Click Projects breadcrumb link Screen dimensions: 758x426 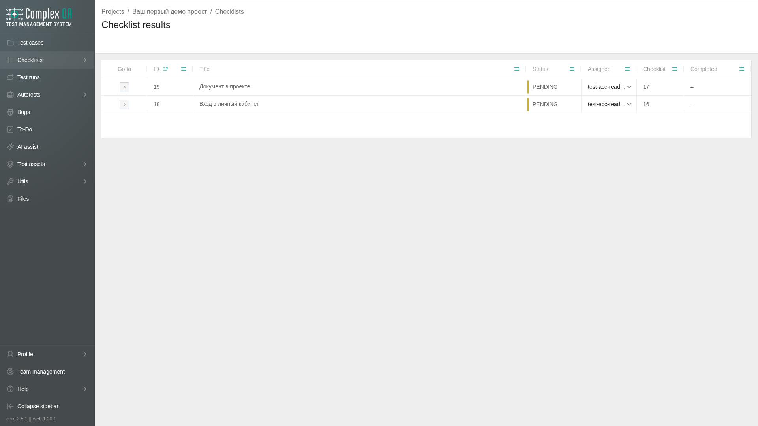pos(113,12)
